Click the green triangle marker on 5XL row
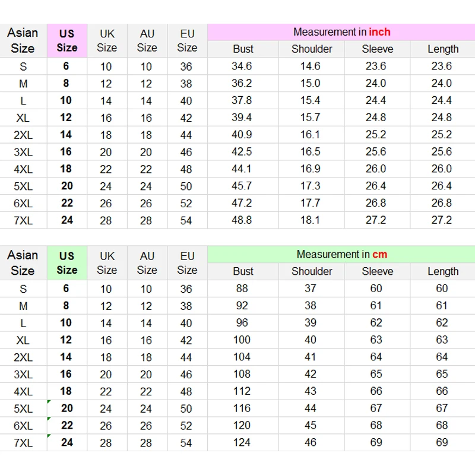 tap(49, 402)
